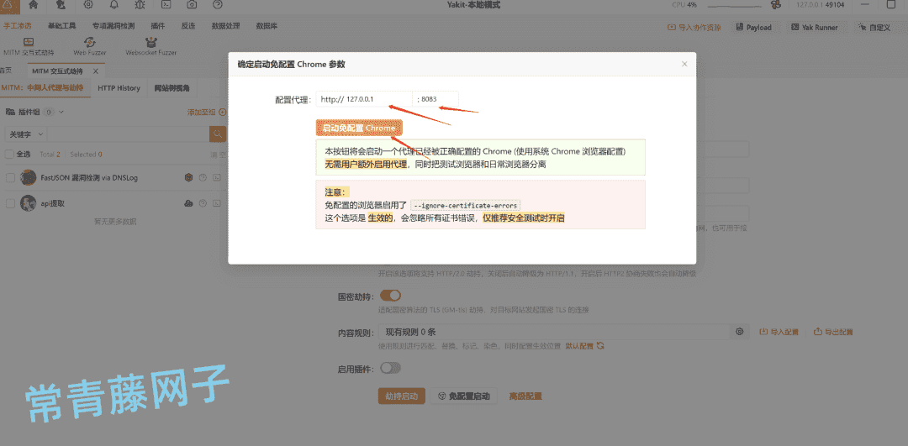Screen dimensions: 908x446
Task: Open Websocket Fuzzer tool
Action: coord(151,47)
